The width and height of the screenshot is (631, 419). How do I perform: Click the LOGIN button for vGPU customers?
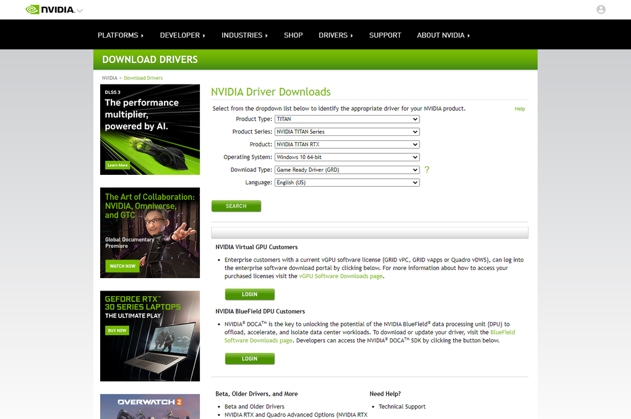pyautogui.click(x=249, y=294)
